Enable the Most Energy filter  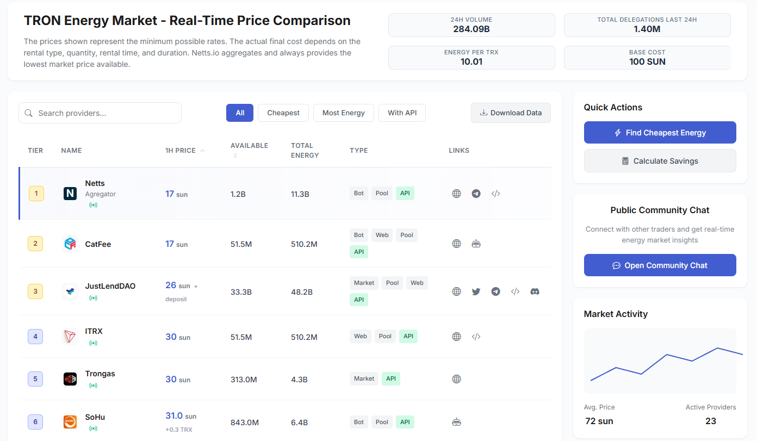[343, 113]
